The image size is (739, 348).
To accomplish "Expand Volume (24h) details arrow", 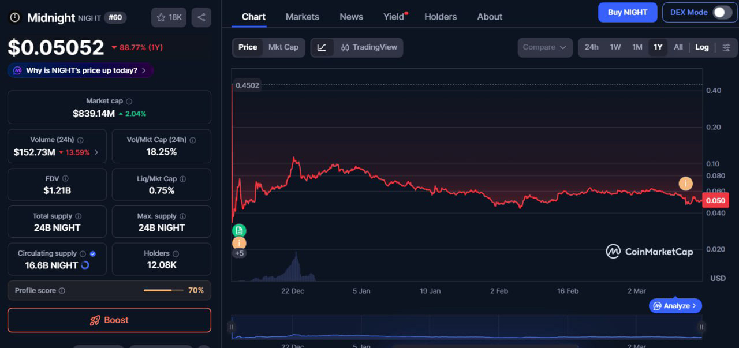I will tap(96, 152).
